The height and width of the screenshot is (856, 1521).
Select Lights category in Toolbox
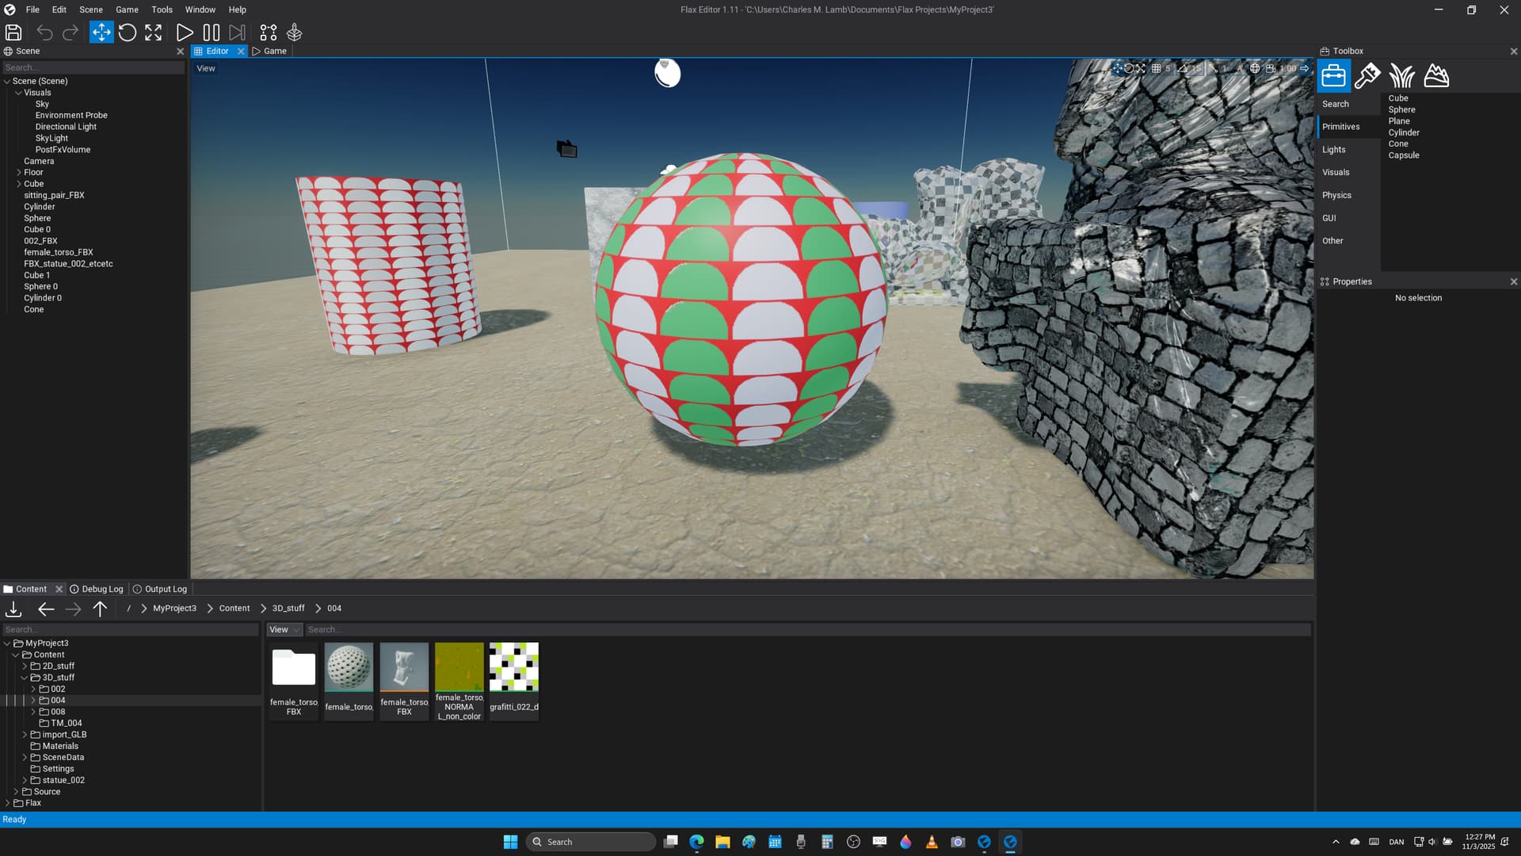[x=1333, y=150]
